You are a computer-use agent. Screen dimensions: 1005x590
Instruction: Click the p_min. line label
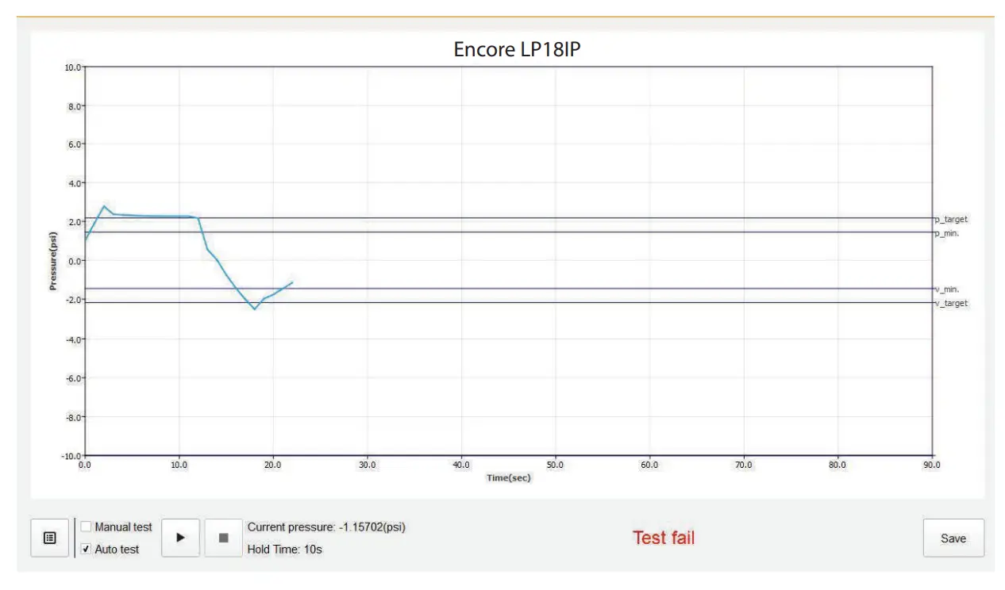pyautogui.click(x=947, y=233)
